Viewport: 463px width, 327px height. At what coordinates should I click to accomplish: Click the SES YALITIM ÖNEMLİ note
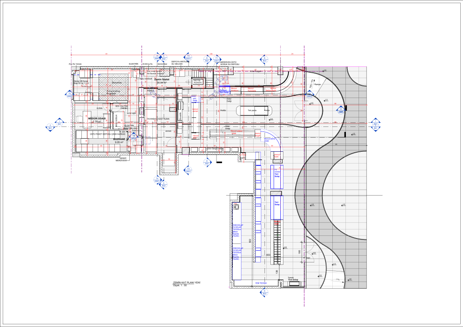click(x=121, y=107)
